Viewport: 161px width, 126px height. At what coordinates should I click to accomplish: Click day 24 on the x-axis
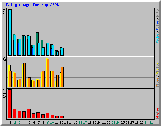click(x=118, y=123)
